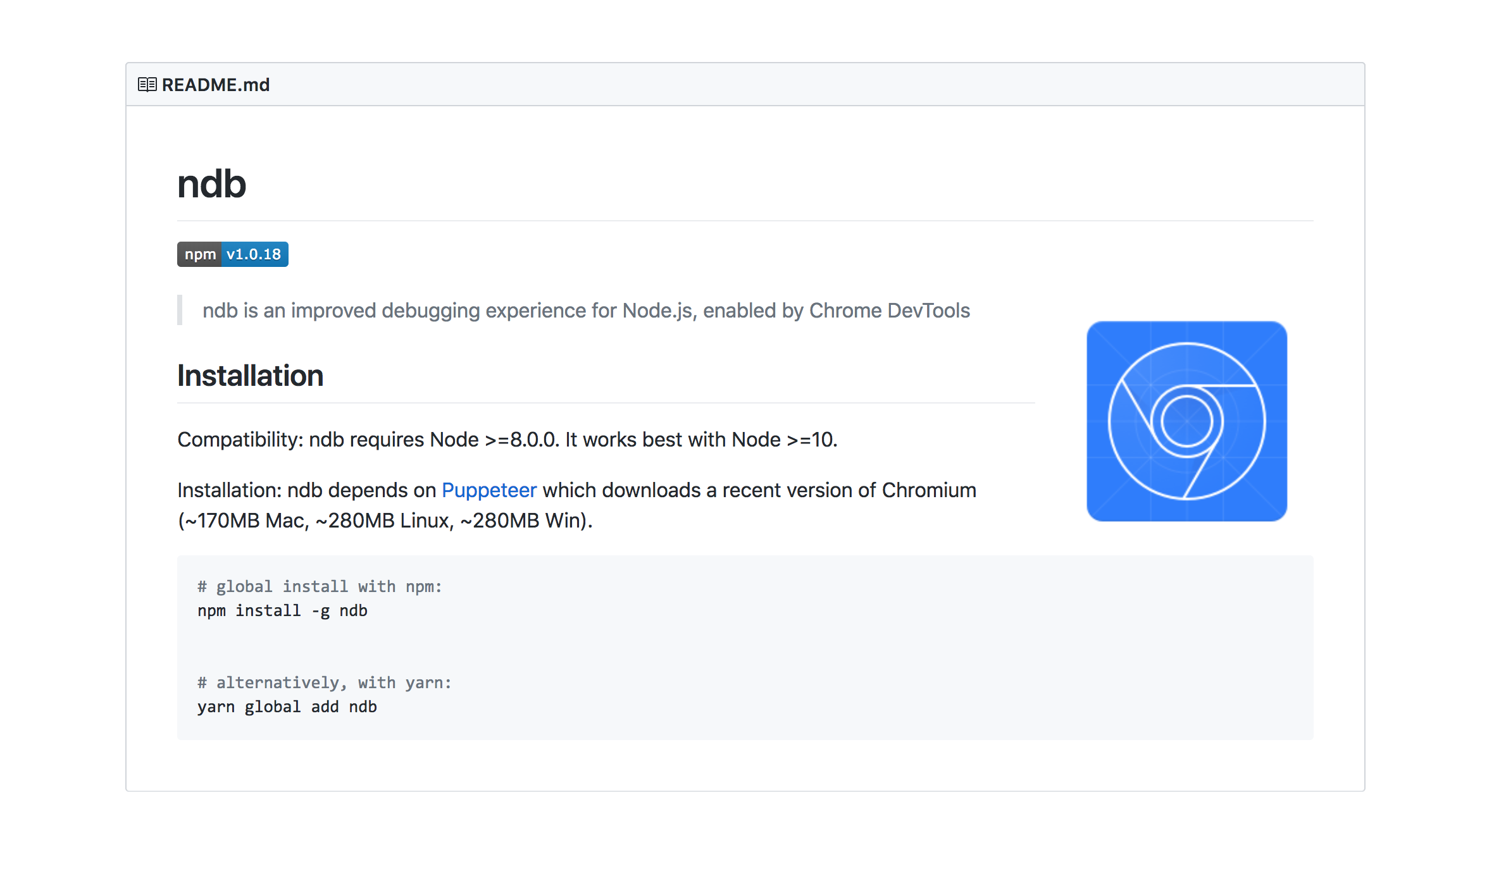Screen dimensions: 1506x883
Task: Click the ~280MB Win size text
Action: tap(523, 521)
